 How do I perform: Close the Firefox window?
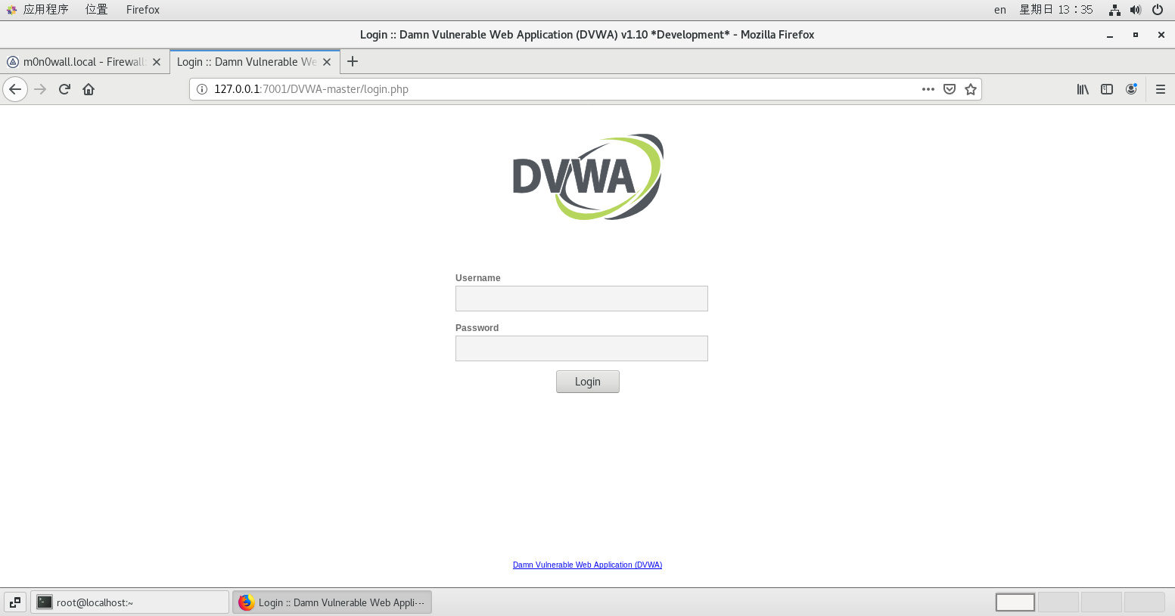point(1161,35)
